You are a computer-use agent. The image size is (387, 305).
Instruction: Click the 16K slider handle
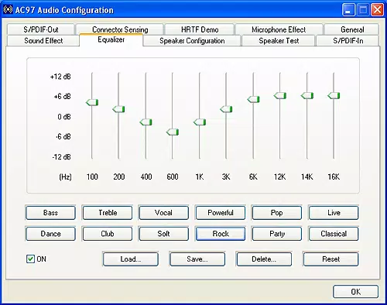(x=334, y=96)
